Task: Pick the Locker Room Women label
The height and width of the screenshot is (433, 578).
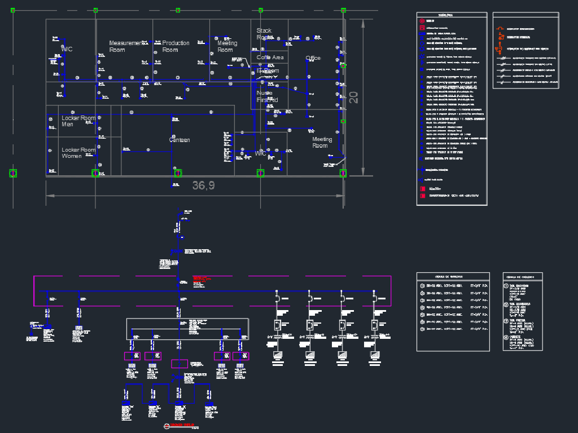Action: pyautogui.click(x=78, y=153)
